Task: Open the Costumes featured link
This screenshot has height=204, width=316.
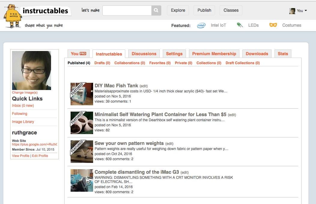Action: [x=292, y=25]
